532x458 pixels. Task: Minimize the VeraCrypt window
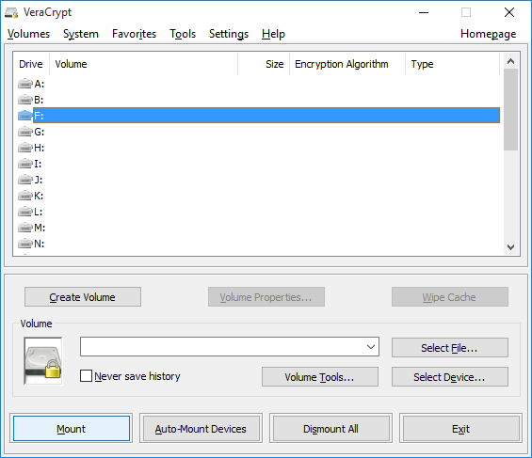click(x=424, y=12)
